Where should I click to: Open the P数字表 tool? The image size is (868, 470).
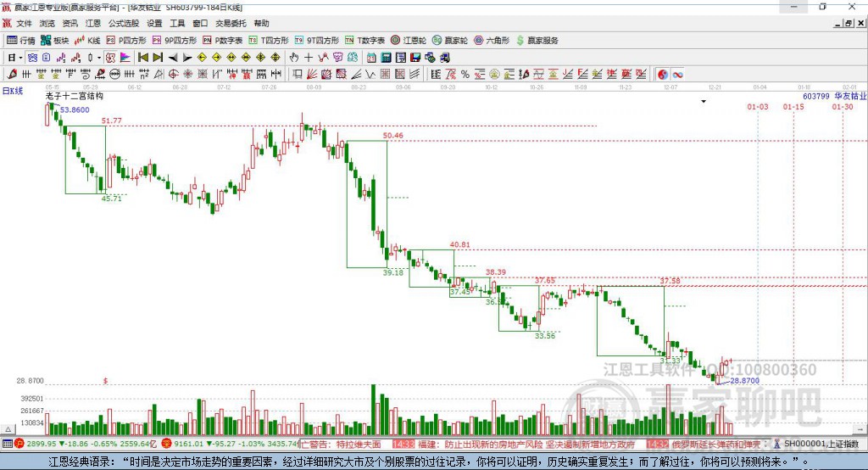pyautogui.click(x=223, y=41)
